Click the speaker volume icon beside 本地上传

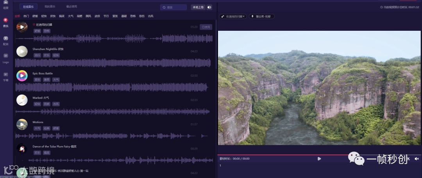click(x=209, y=7)
